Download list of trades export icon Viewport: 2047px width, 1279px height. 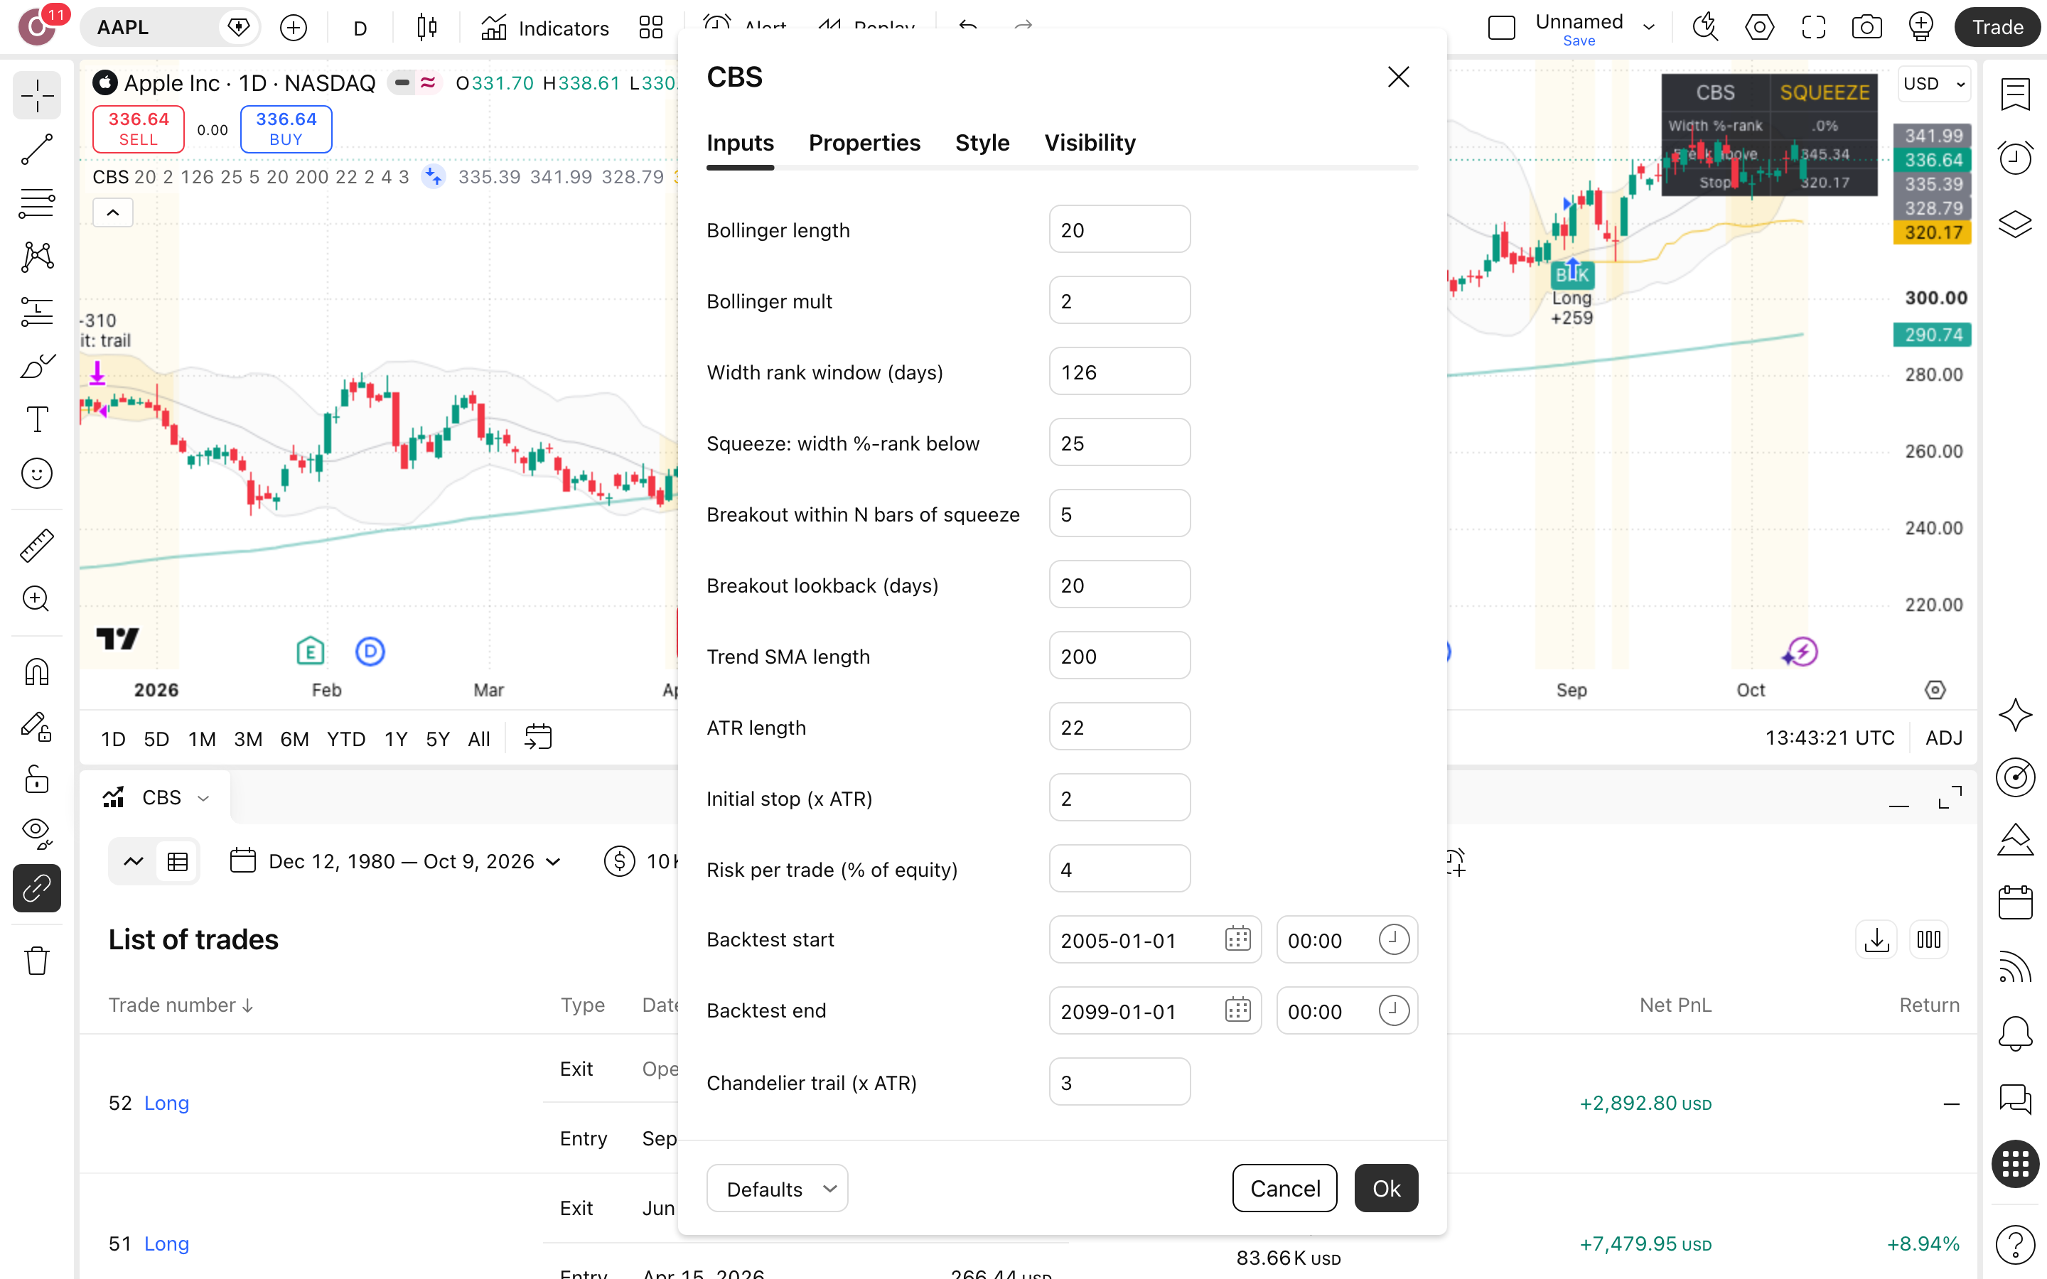1876,940
